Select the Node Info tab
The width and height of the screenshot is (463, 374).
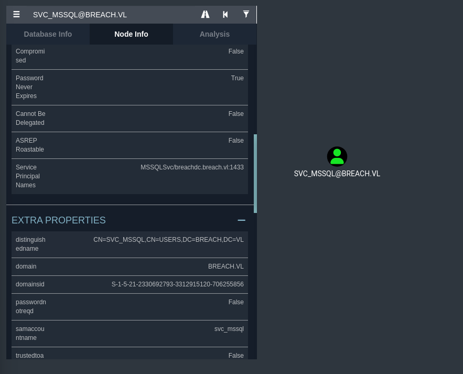(131, 34)
